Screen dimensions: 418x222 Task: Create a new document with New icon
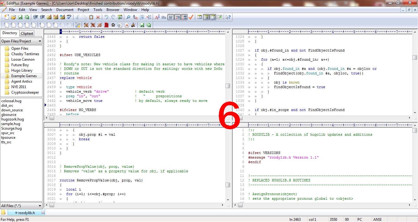pyautogui.click(x=7, y=17)
